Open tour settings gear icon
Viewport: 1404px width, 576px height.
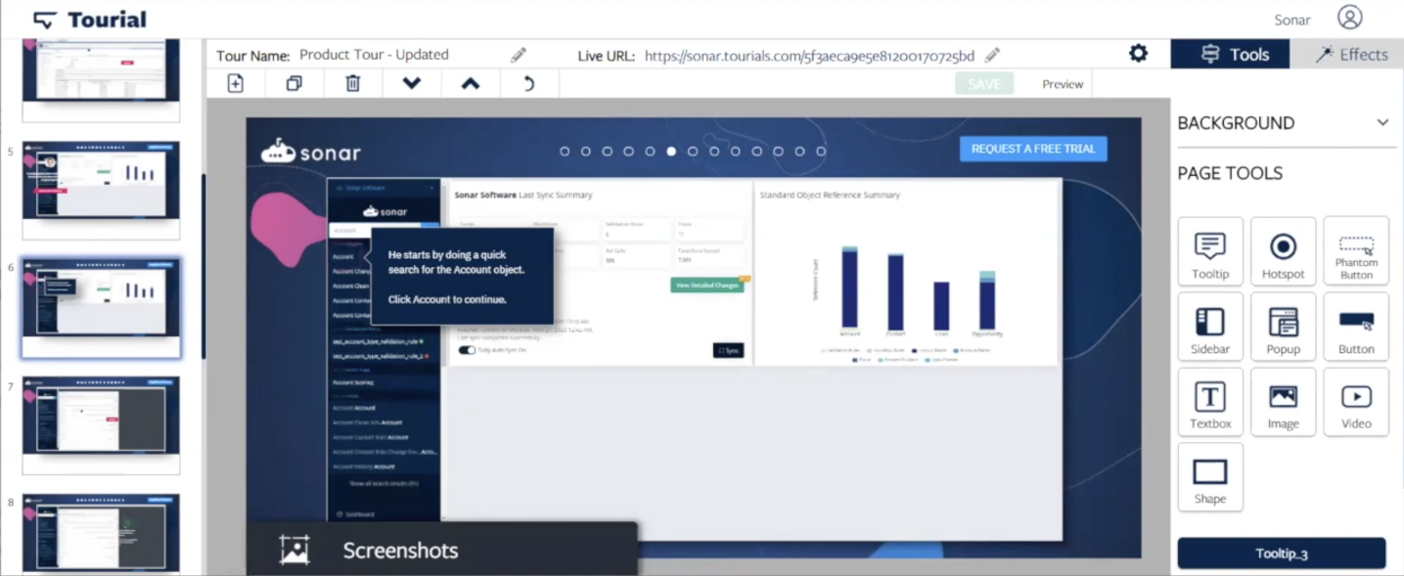tap(1138, 54)
